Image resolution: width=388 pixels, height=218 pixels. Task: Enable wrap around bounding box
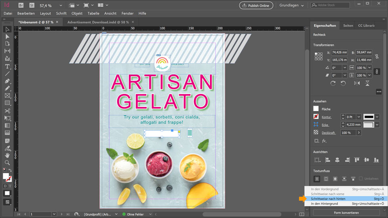click(x=326, y=178)
